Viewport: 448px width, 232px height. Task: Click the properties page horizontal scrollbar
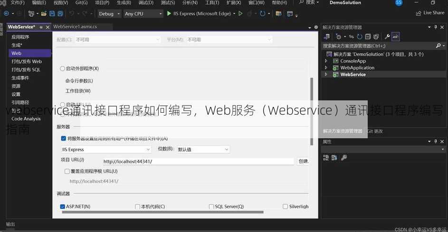162,212
